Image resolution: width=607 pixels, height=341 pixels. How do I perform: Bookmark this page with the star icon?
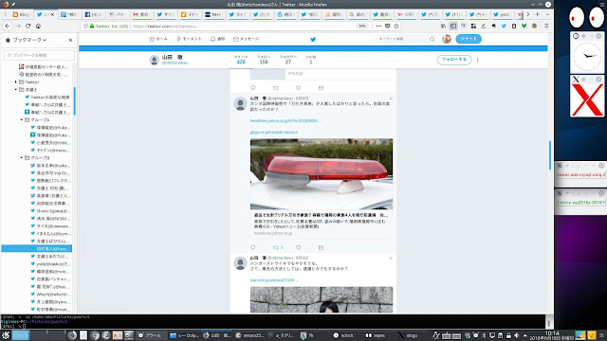click(x=396, y=26)
